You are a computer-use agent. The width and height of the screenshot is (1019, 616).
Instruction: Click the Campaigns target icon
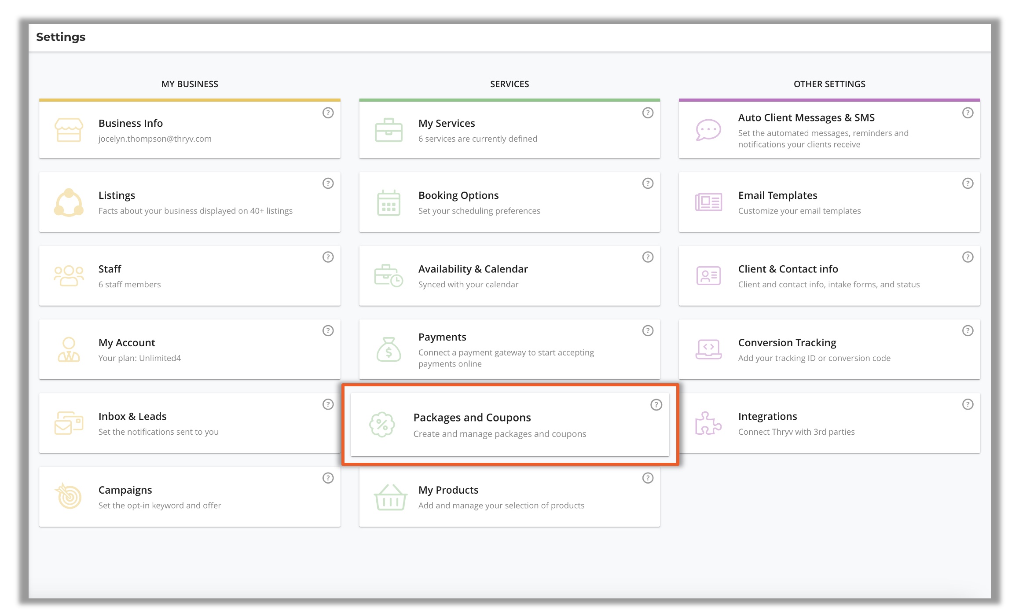(69, 496)
